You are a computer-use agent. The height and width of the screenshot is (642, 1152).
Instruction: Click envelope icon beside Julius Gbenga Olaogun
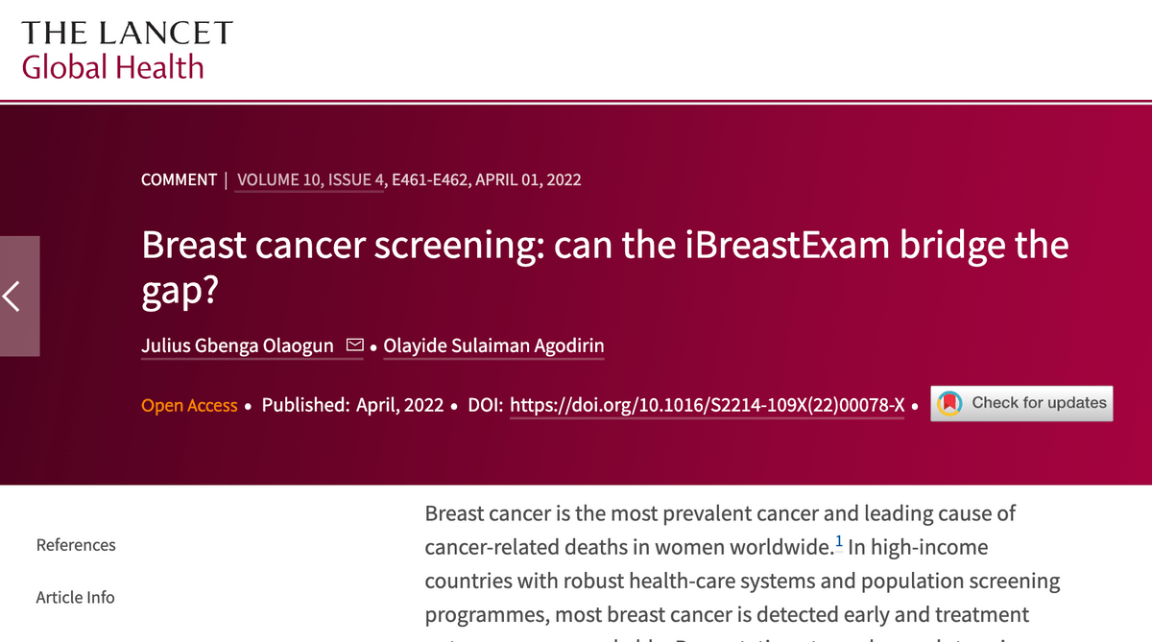pyautogui.click(x=354, y=345)
